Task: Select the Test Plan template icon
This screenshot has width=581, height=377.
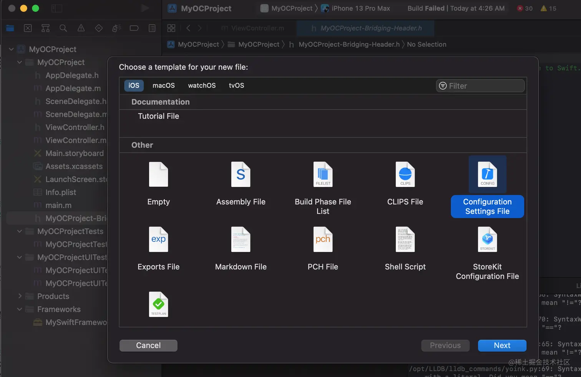Action: (158, 304)
